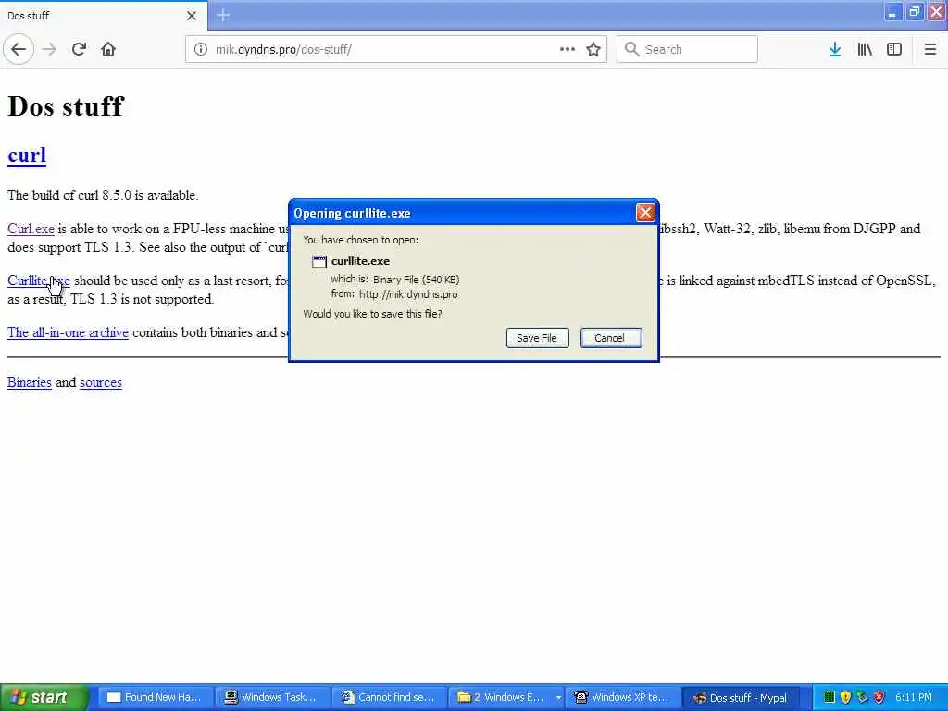This screenshot has width=948, height=711.
Task: Switch to Cannot find server taskbar item
Action: (x=390, y=697)
